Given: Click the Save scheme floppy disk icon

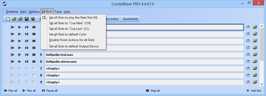Looking at the screenshot, I should [27, 19].
